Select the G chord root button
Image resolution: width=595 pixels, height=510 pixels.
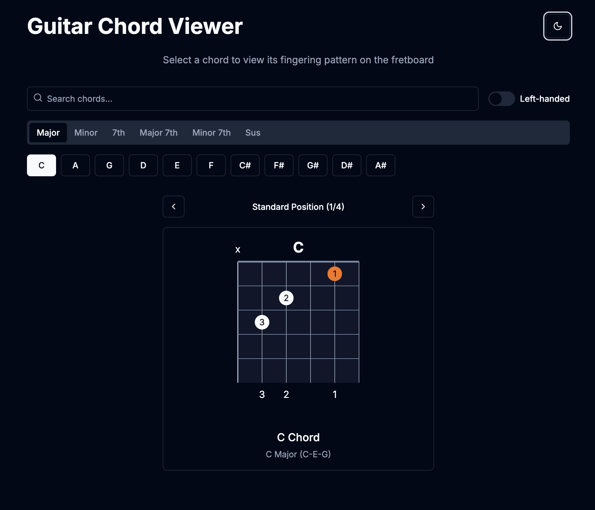109,165
